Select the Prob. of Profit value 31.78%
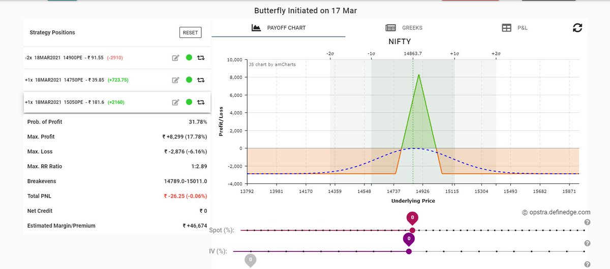 (x=198, y=122)
